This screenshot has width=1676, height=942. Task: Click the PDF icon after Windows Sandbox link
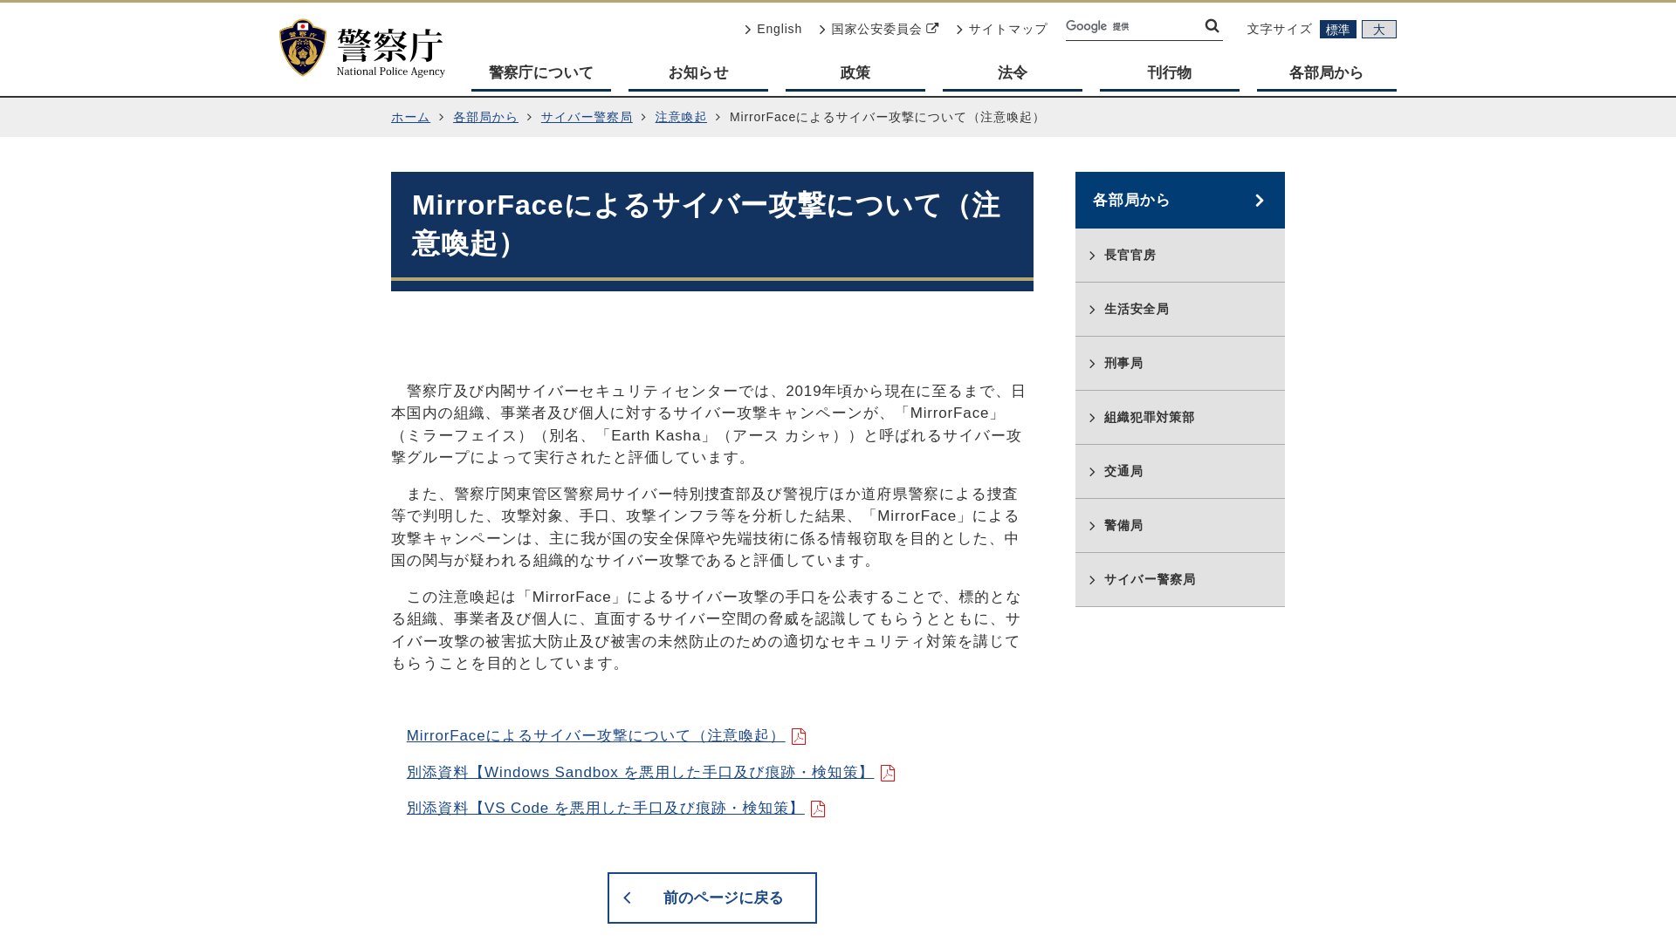[888, 774]
